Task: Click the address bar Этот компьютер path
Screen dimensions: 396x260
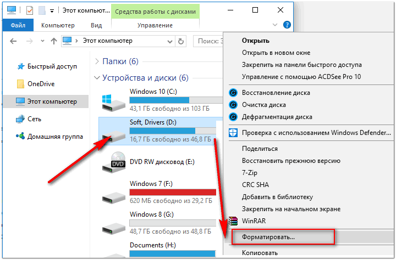Action: coord(108,41)
